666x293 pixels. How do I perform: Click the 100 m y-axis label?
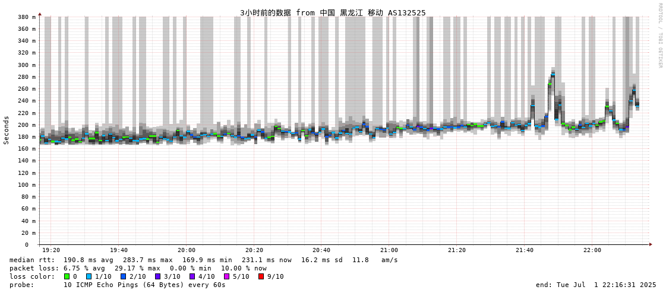pos(27,185)
